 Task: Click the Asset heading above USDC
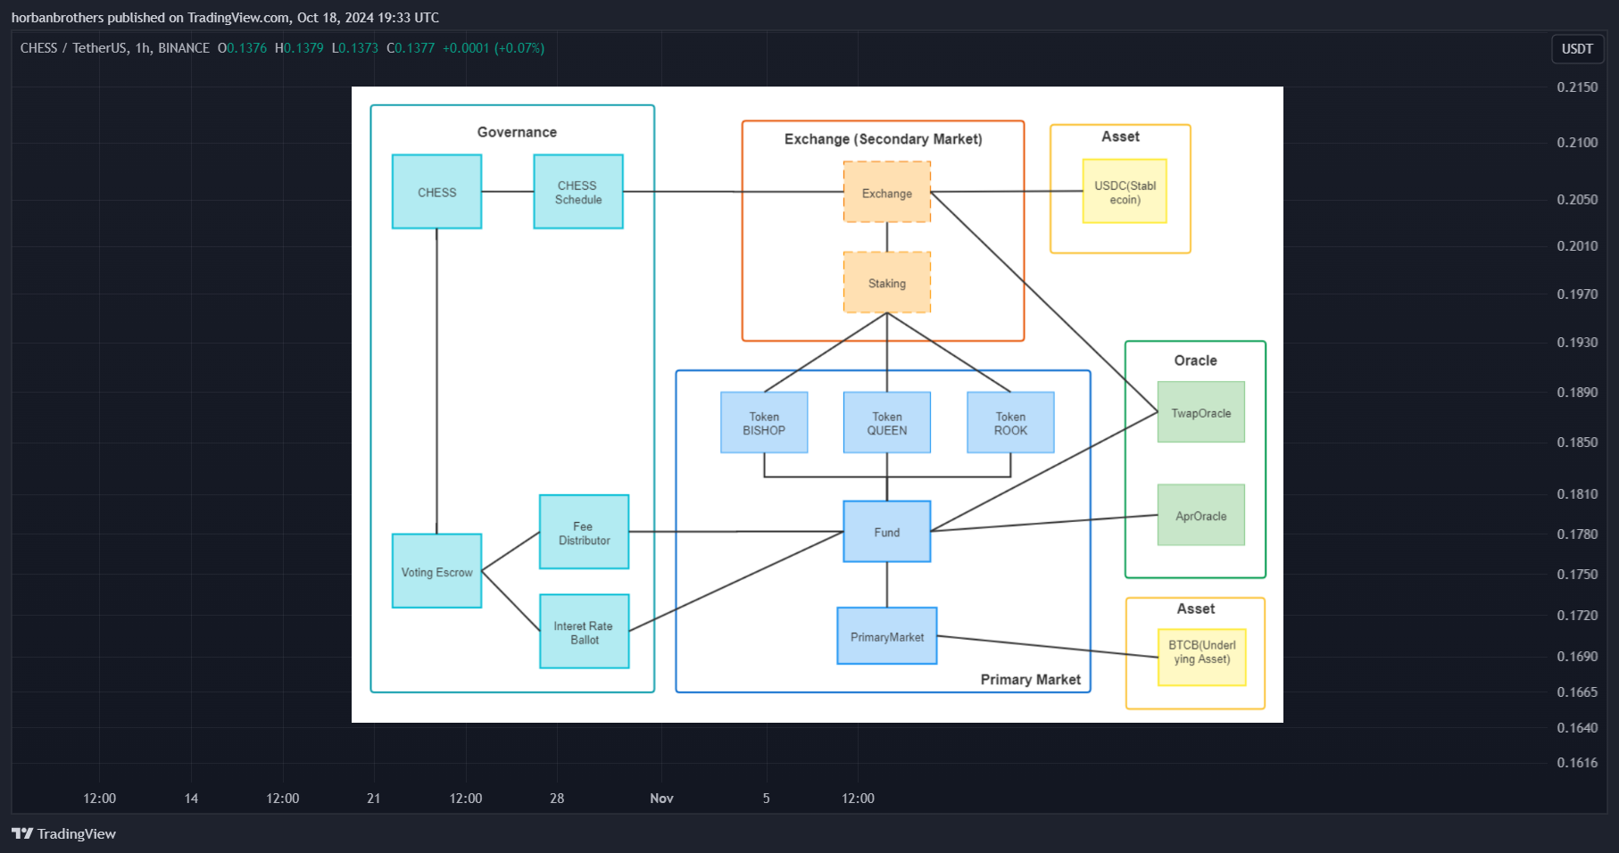pyautogui.click(x=1120, y=137)
